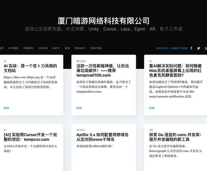Open the Go conc 并发库 article title
The height and width of the screenshot is (171, 207).
pyautogui.click(x=175, y=137)
